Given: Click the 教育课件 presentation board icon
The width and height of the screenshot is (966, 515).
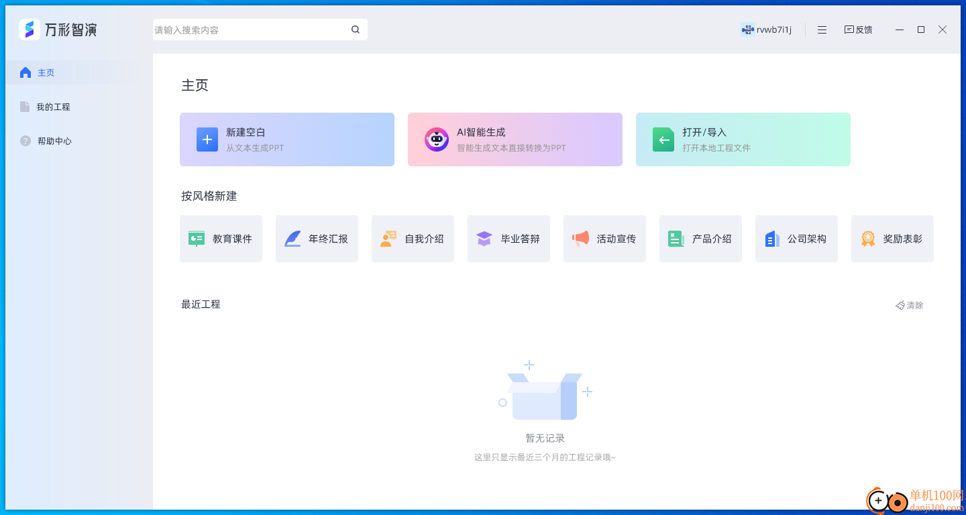Looking at the screenshot, I should coord(197,239).
